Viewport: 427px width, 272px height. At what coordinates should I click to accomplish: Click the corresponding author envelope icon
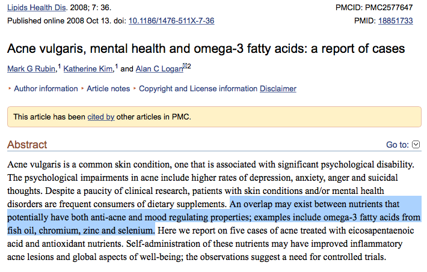coord(186,65)
